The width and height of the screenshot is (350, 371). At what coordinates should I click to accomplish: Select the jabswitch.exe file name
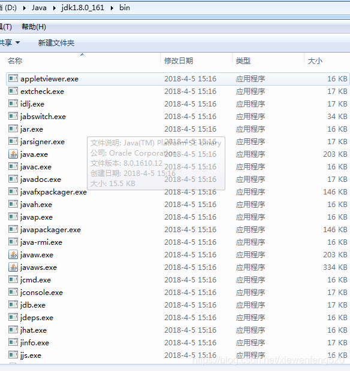[43, 117]
